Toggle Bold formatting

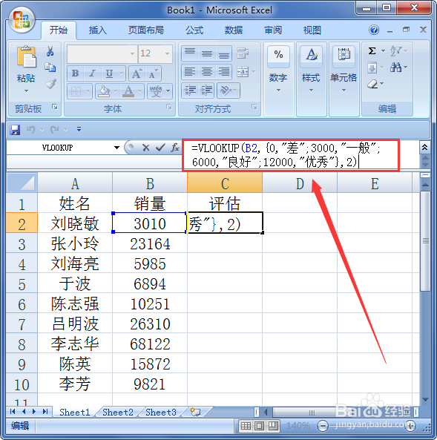click(x=75, y=73)
